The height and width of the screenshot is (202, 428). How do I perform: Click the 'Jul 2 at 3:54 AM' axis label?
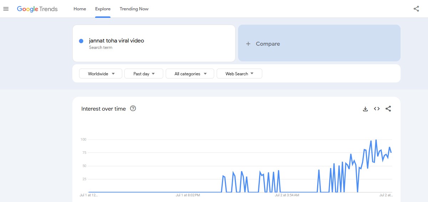point(287,195)
